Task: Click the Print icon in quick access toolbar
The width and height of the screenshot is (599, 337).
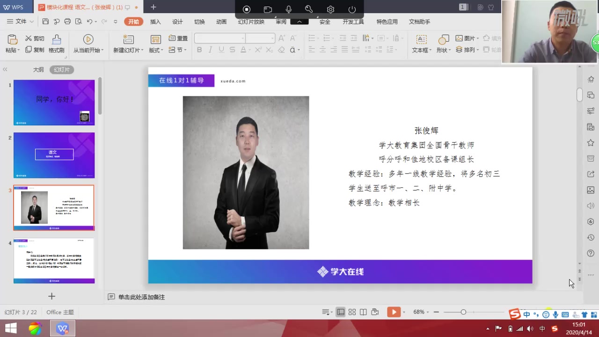Action: click(x=67, y=22)
